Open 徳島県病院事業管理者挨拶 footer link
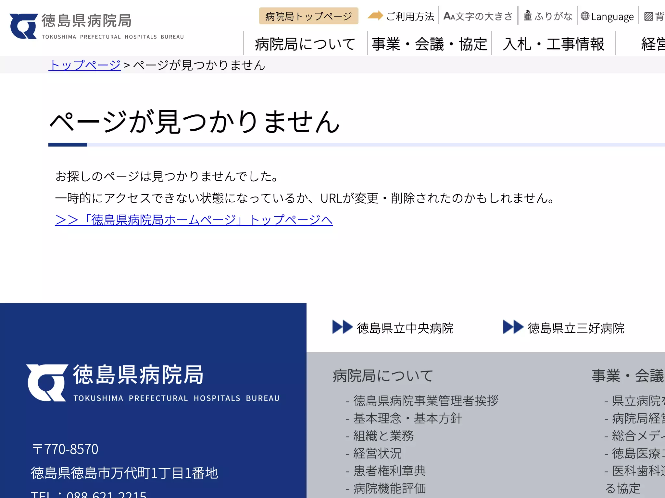Image resolution: width=665 pixels, height=498 pixels. 426,401
